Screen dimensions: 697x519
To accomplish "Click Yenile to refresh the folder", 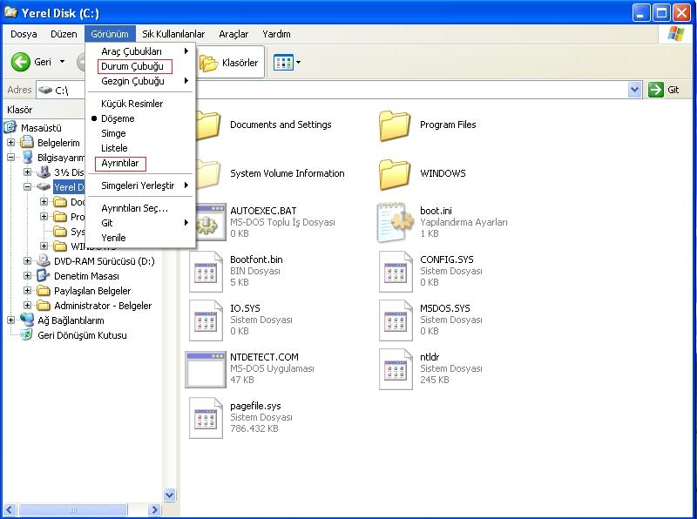I will 113,238.
